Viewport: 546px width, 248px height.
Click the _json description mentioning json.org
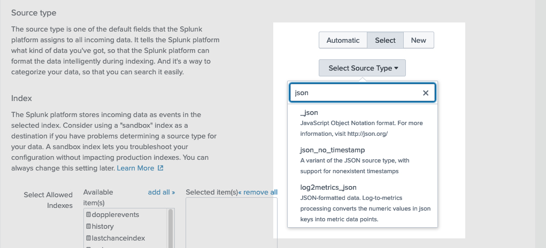coord(362,128)
